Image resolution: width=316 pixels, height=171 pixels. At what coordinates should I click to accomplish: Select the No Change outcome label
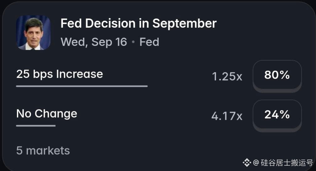47,114
